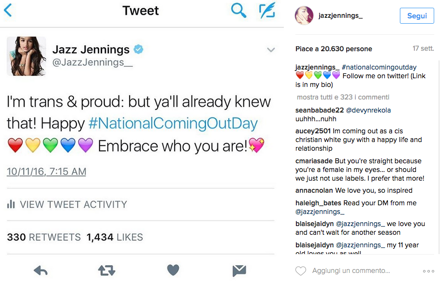Open jazzjennings_ Instagram avatar
This screenshot has width=440, height=285.
(x=304, y=16)
